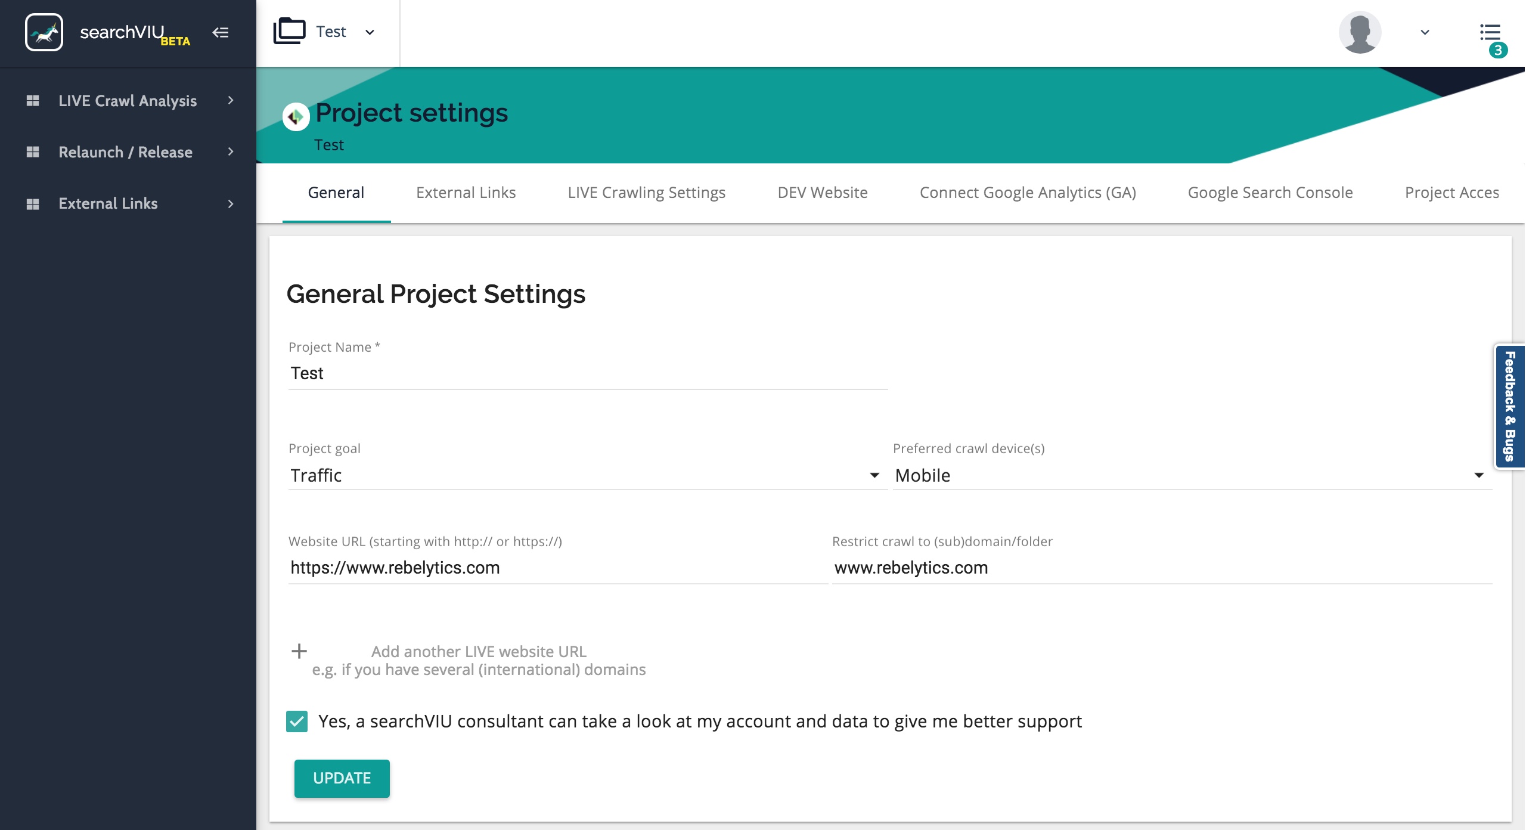The width and height of the screenshot is (1526, 830).
Task: Click the grid icon beside LIVE Crawl Analysis
Action: coord(33,101)
